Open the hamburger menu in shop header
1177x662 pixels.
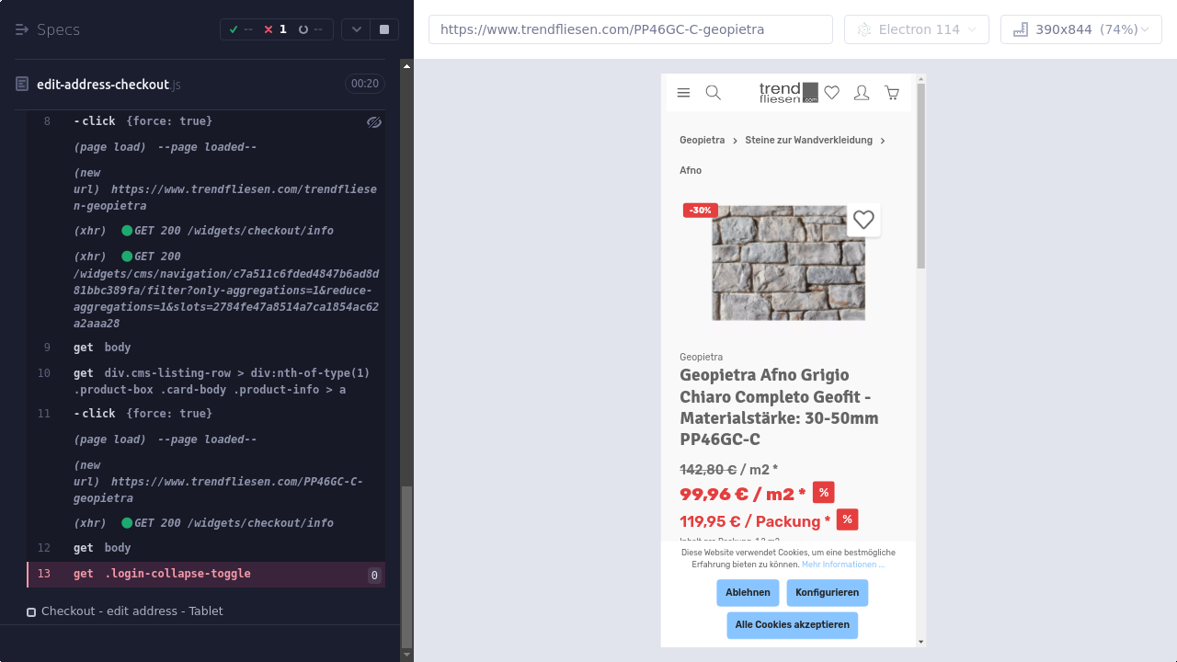[x=683, y=93]
